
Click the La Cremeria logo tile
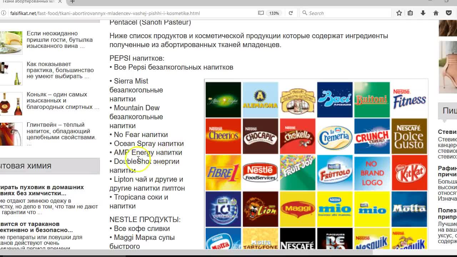335,136
